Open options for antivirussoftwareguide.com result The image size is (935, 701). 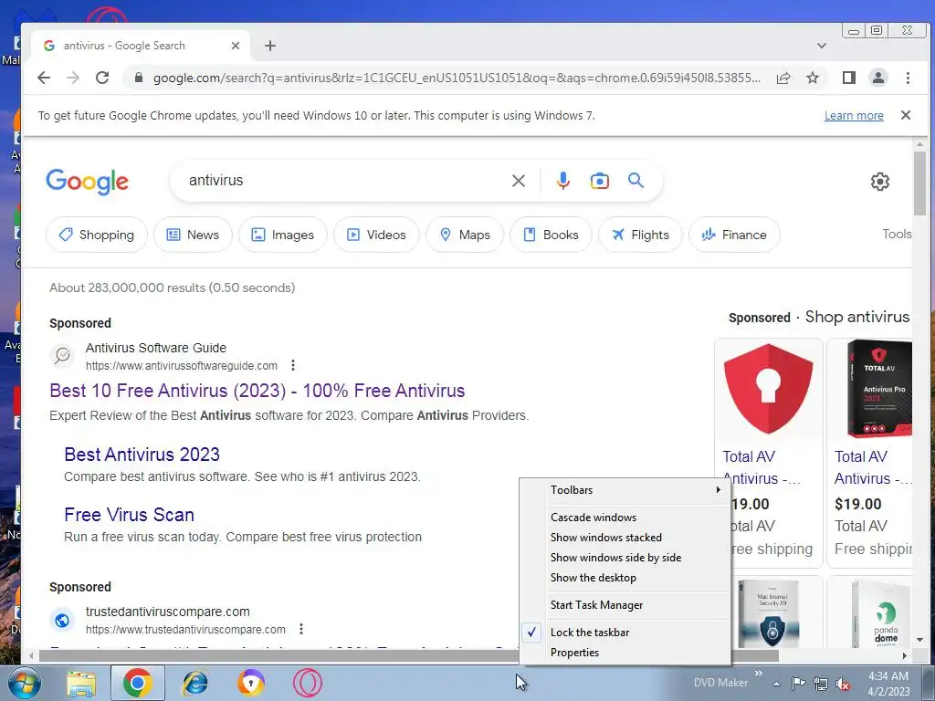coord(293,365)
